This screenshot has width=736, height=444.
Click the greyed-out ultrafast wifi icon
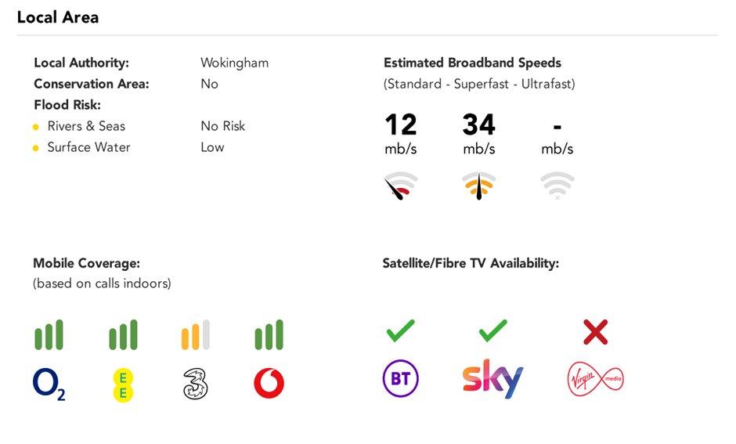point(557,186)
